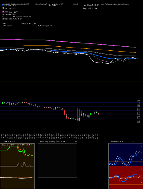The image size is (143, 189).
Task: Click the '(MGR) 0, 46.7, 46.7' ADX values
Action: pos(29,23)
